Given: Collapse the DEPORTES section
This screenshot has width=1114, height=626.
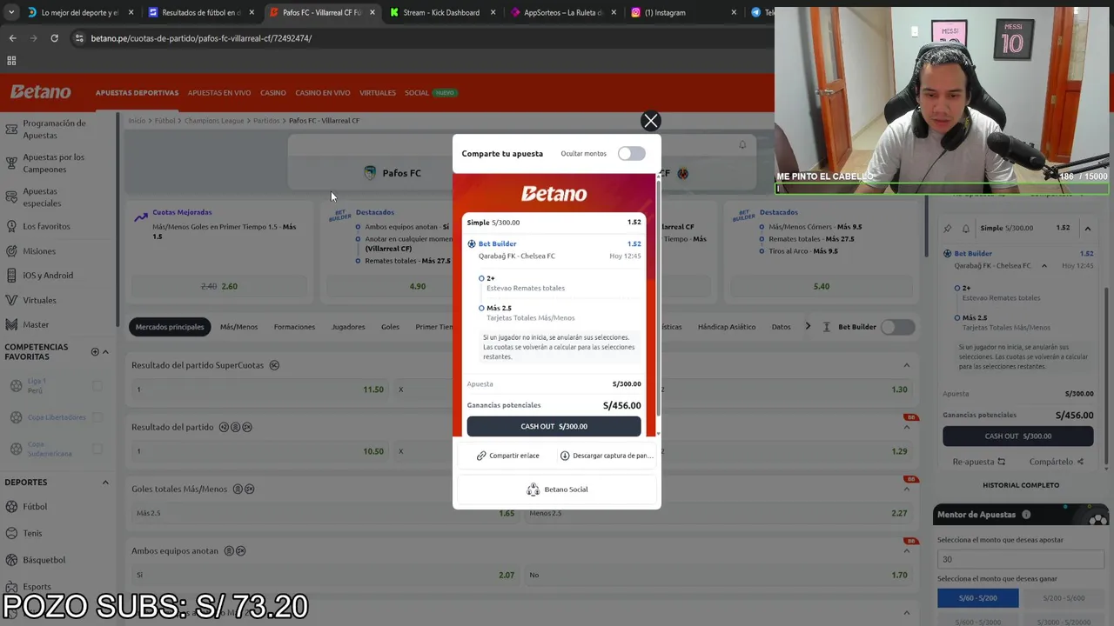Looking at the screenshot, I should [x=105, y=483].
